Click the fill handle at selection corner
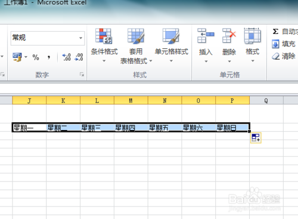Screen dimensions: 298x219 pyautogui.click(x=250, y=131)
